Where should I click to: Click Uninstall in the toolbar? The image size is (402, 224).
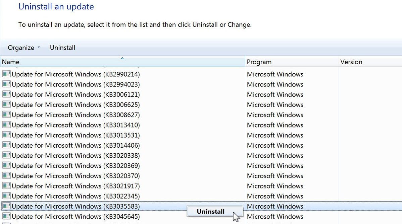62,48
